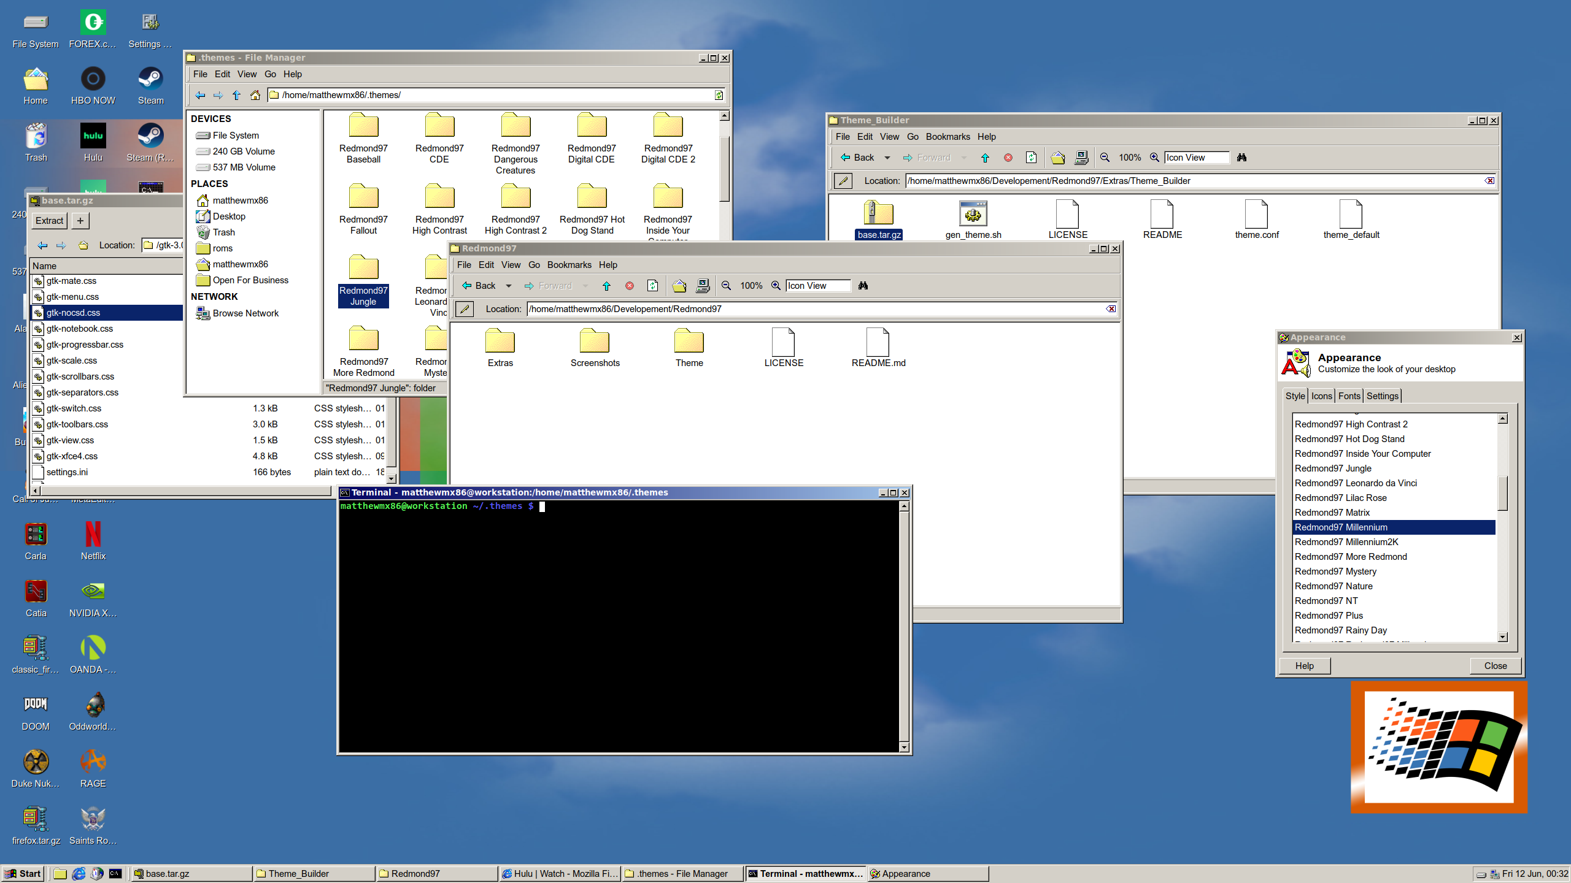The width and height of the screenshot is (1571, 883).
Task: Select README.md file in Redmond97
Action: (x=878, y=348)
